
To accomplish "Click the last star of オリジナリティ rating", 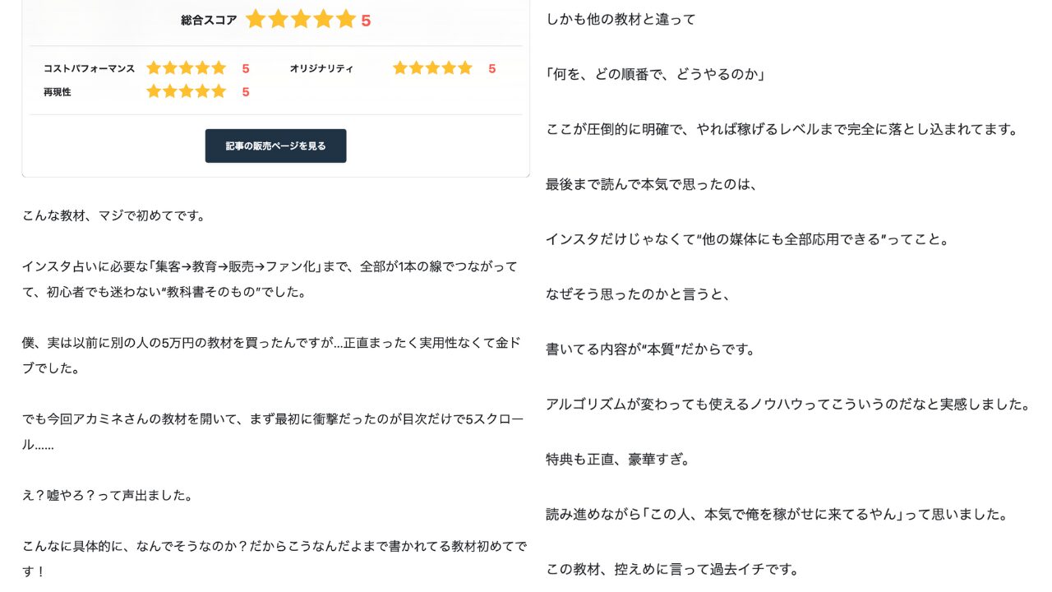I will click(x=464, y=68).
